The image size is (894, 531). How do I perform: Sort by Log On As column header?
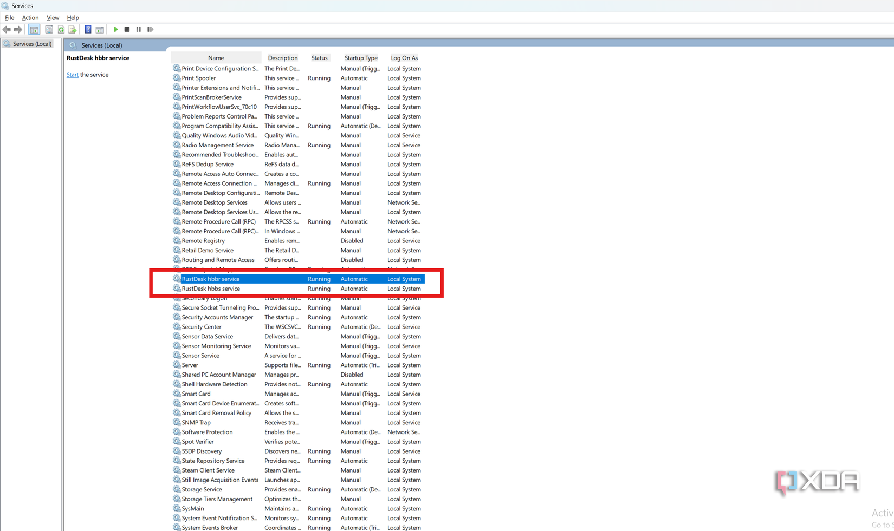tap(404, 58)
